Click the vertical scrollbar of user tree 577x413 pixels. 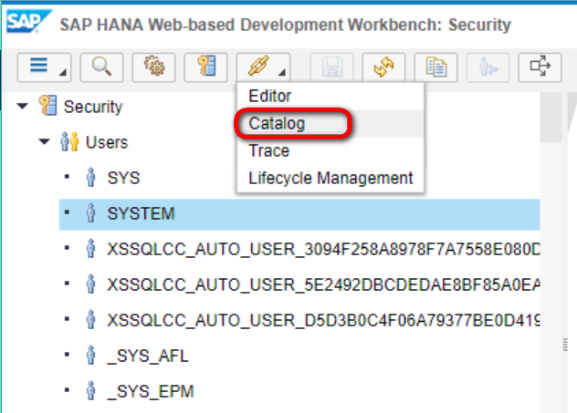coord(551,250)
